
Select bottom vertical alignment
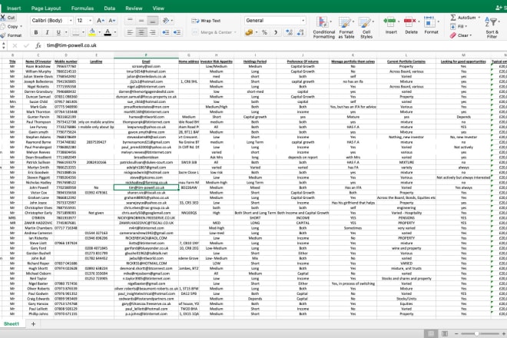[x=153, y=21]
